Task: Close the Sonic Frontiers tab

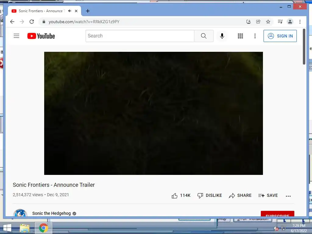Action: (x=76, y=11)
